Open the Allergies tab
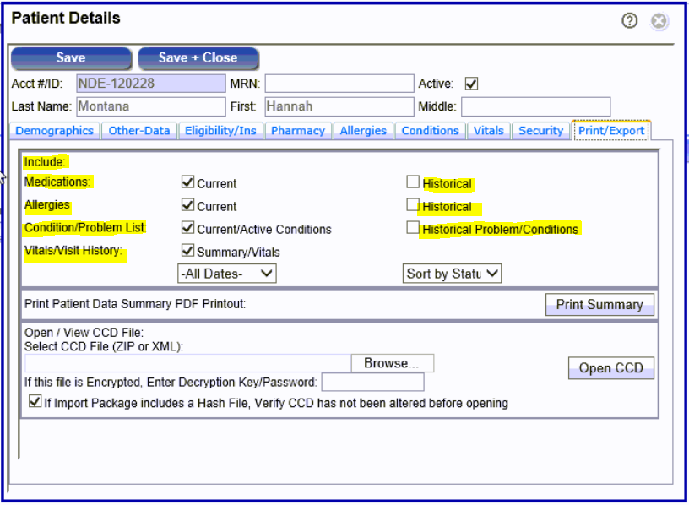 click(x=363, y=131)
